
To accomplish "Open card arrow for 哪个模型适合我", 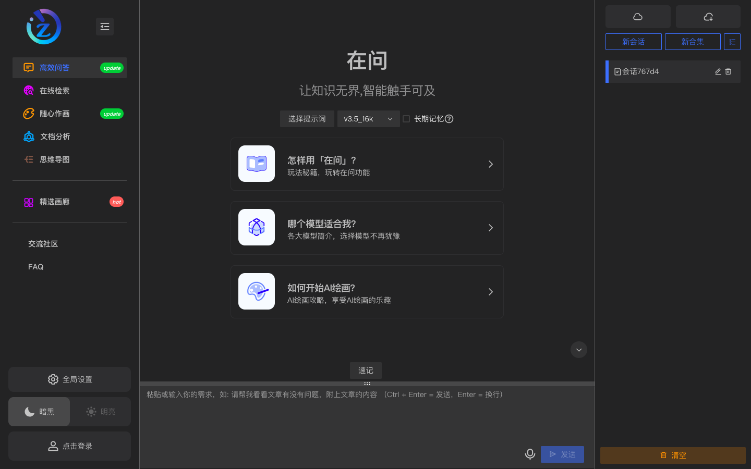I will [490, 228].
